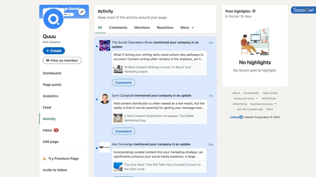Click Try Premium Page link

tap(63, 159)
